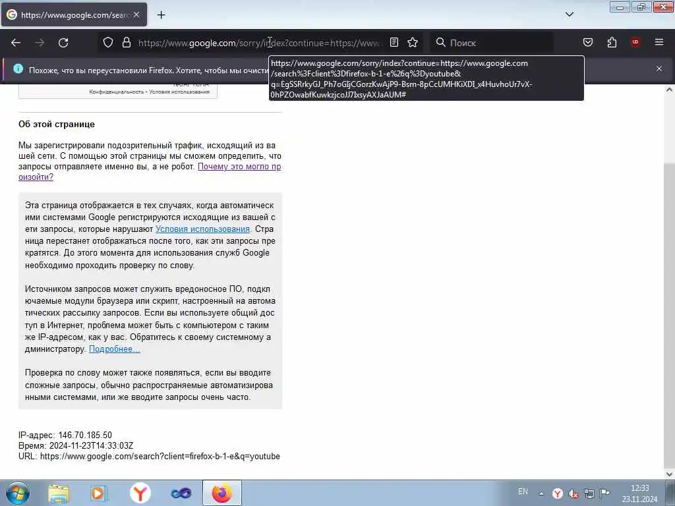The width and height of the screenshot is (675, 506).
Task: Show hidden tray icons arrow
Action: point(541,493)
